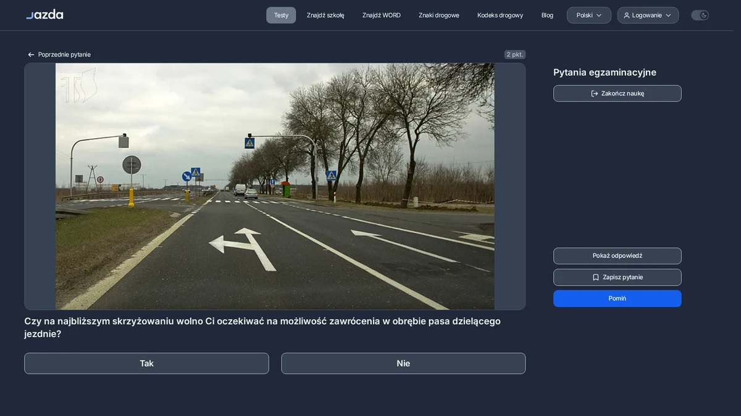
Task: Select the Tak answer
Action: click(146, 364)
